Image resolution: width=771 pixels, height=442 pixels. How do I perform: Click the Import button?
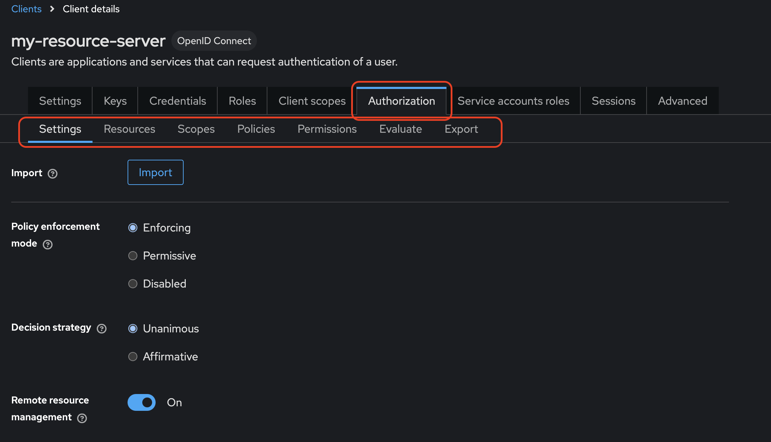pos(156,172)
